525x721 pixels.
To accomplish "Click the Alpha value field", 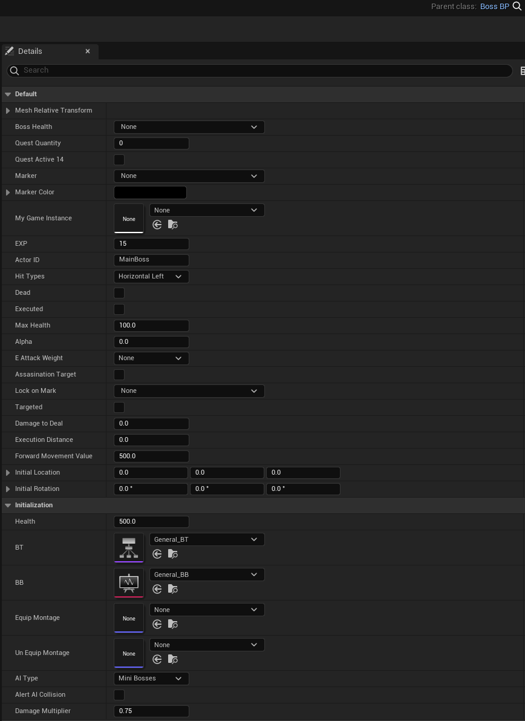I will pos(151,341).
